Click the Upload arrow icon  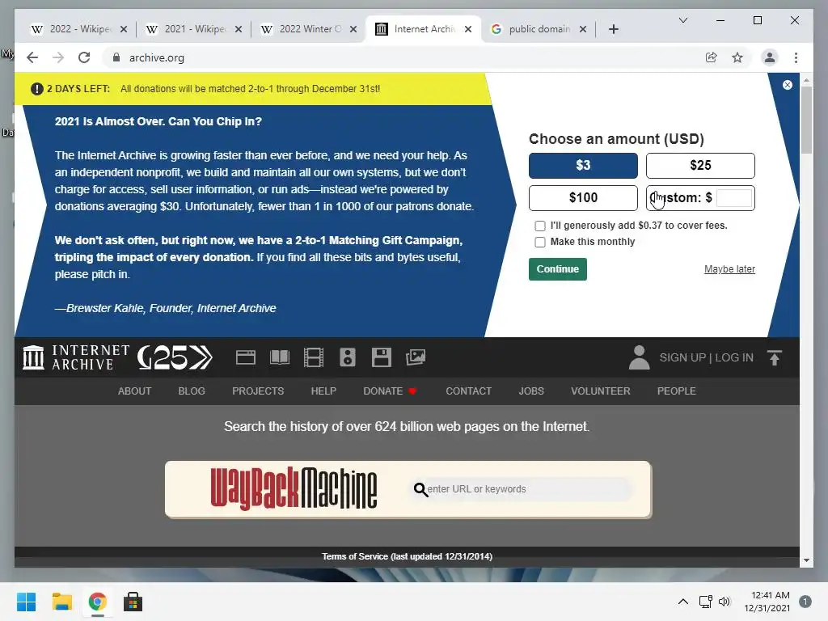coord(775,357)
